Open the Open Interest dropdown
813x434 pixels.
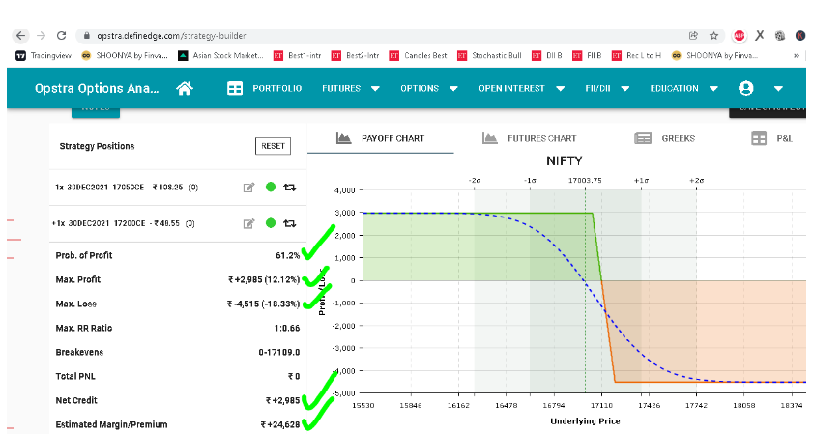519,89
